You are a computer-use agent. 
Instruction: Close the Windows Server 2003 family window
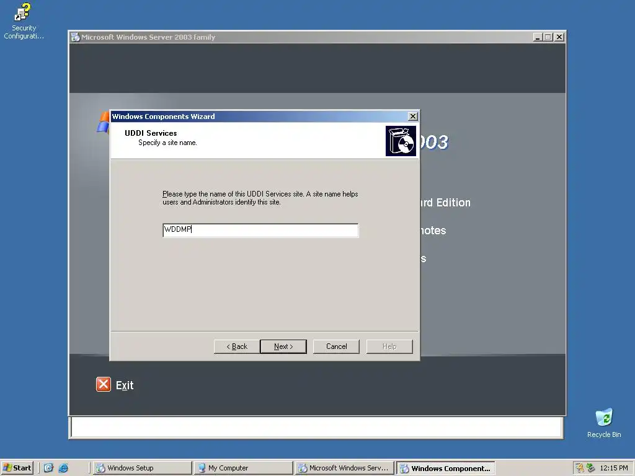[x=559, y=37]
